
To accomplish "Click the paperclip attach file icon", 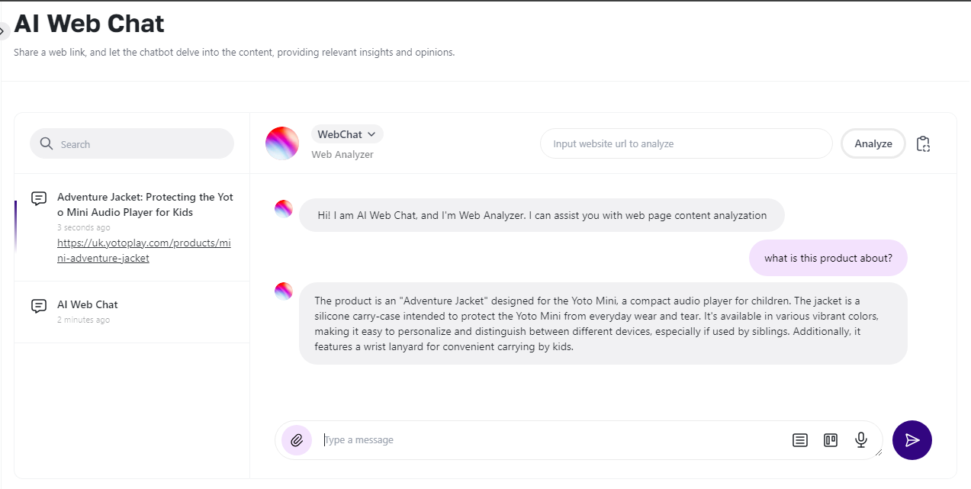I will click(x=297, y=440).
